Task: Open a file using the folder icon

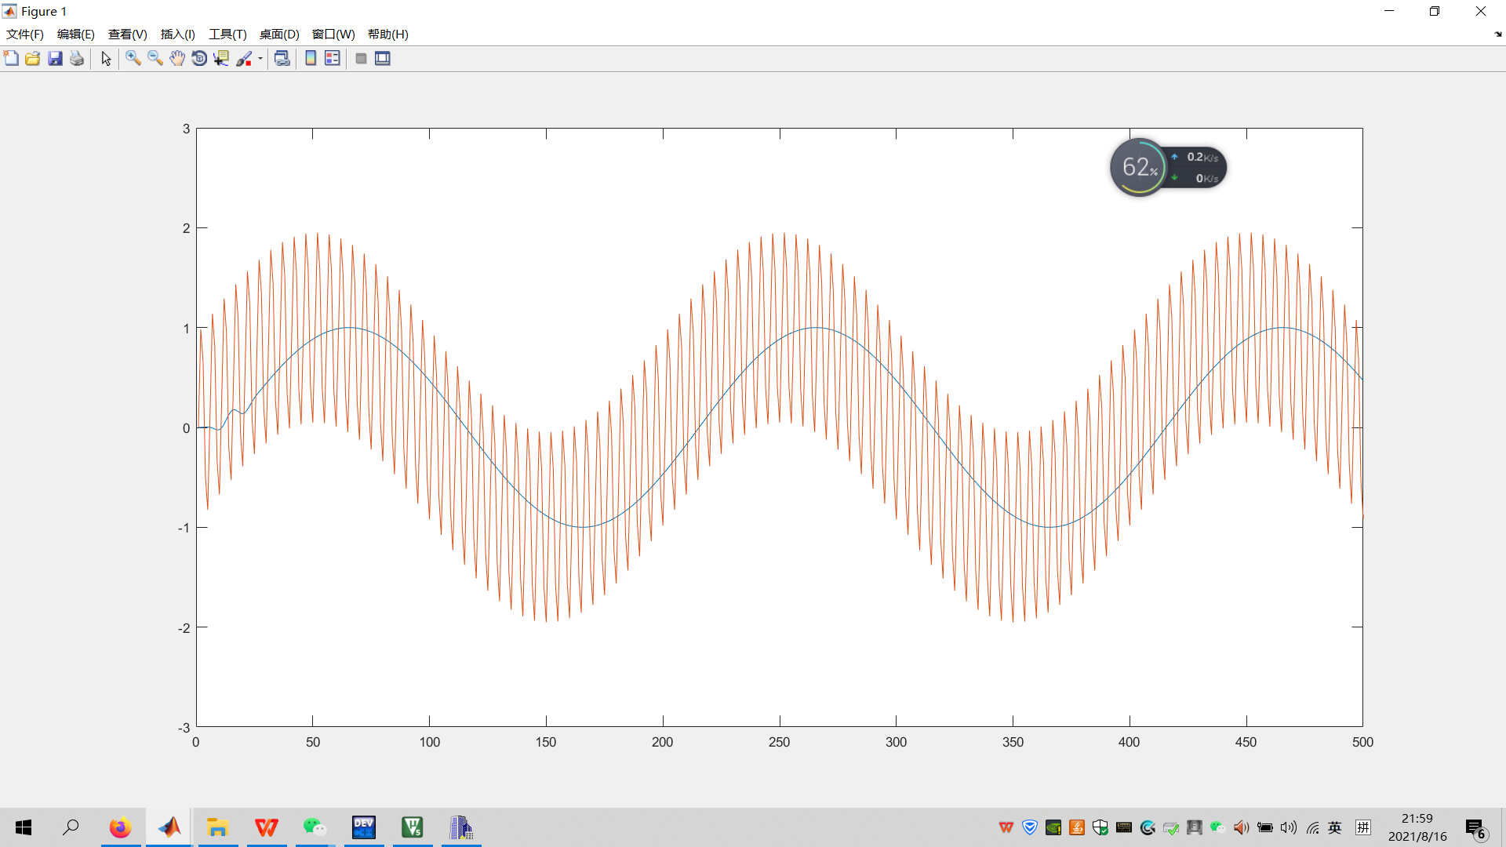Action: 33,59
